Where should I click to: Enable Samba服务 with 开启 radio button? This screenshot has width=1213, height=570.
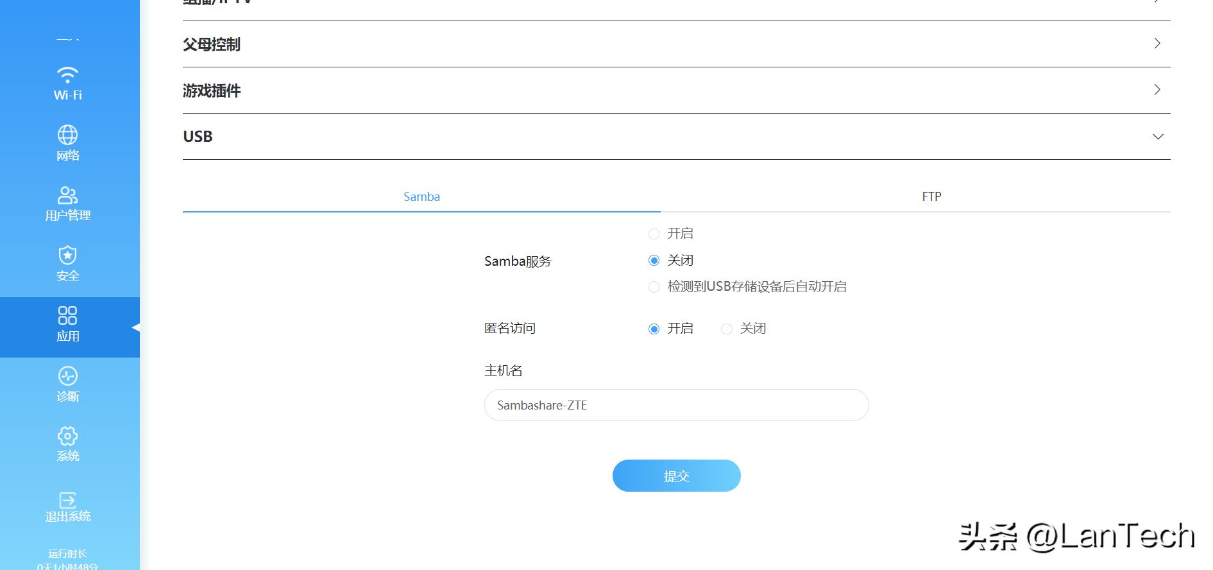pos(654,234)
